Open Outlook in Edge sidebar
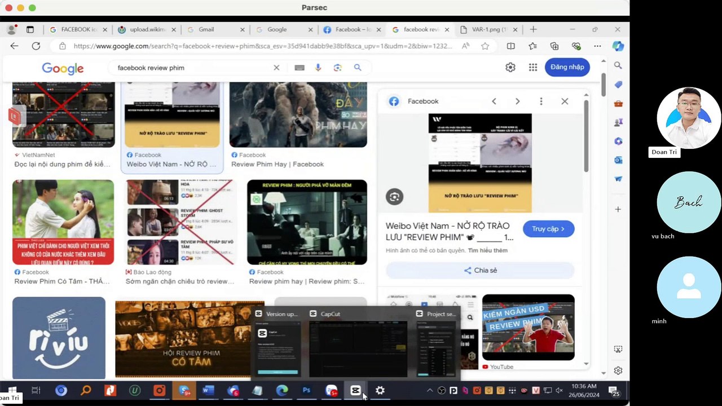This screenshot has width=722, height=406. tap(618, 160)
